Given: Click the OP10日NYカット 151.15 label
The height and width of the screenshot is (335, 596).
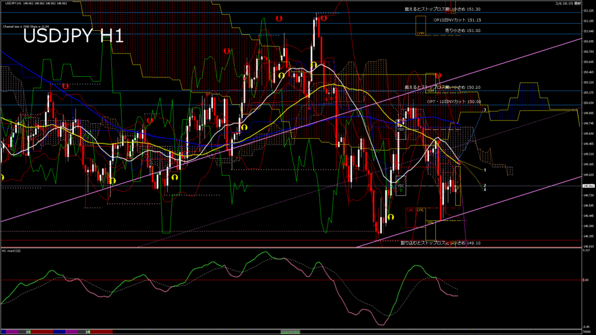Looking at the screenshot, I should pyautogui.click(x=457, y=20).
